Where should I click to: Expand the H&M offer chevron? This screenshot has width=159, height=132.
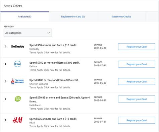(5, 120)
